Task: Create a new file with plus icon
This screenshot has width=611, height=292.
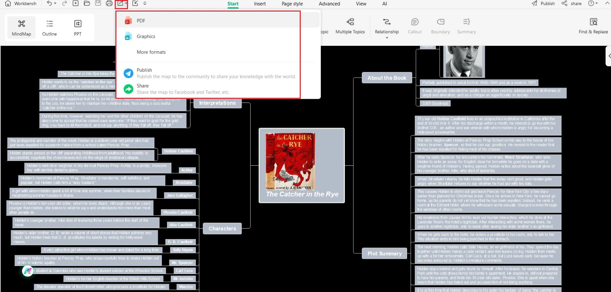Action: (76, 3)
